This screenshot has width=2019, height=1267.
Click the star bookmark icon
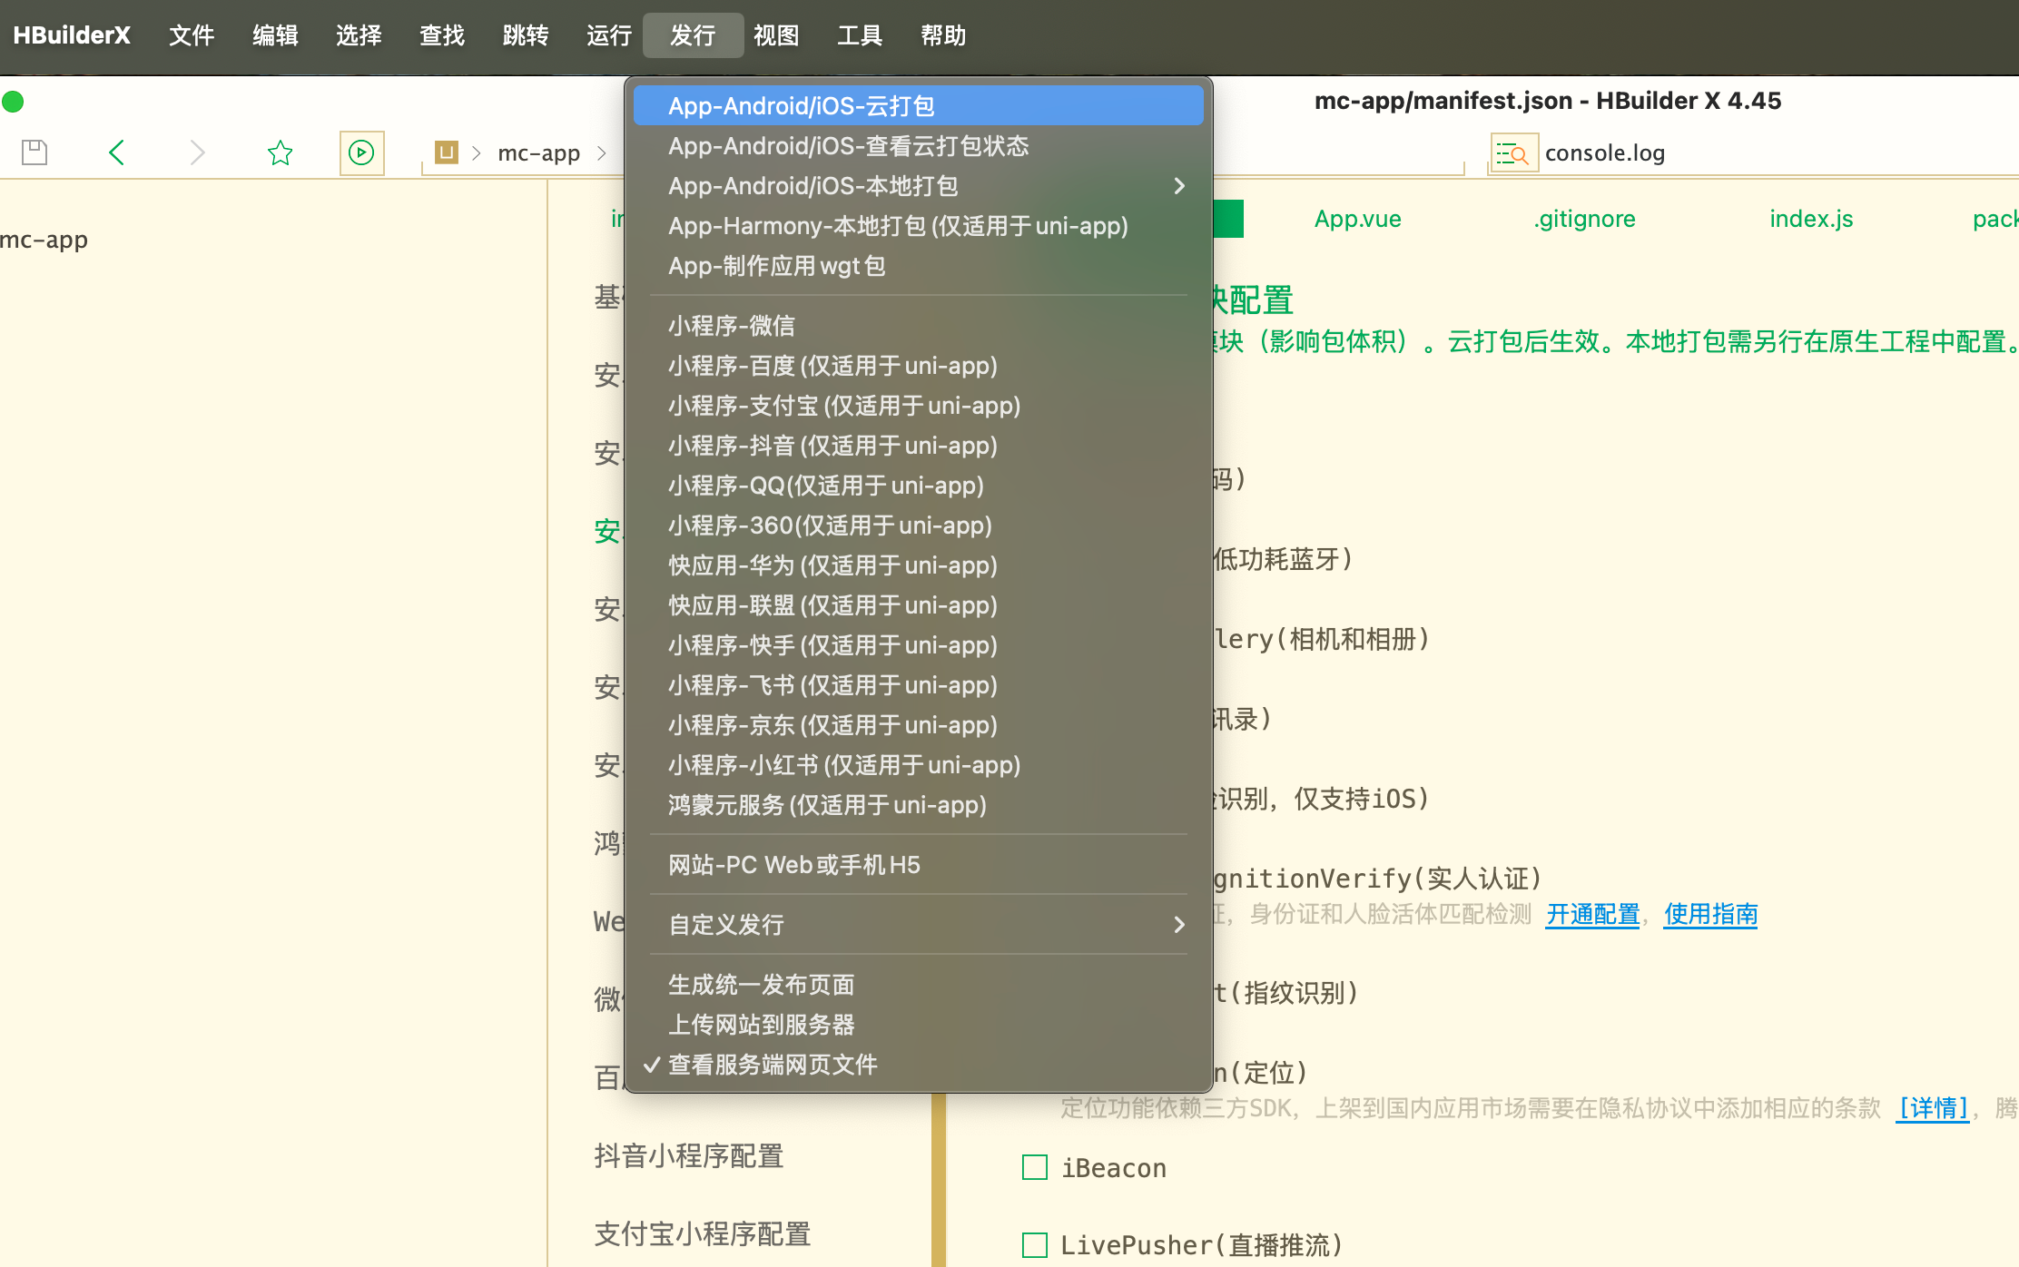[x=280, y=152]
